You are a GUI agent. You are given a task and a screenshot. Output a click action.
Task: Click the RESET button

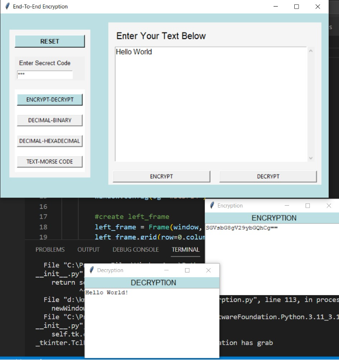coord(49,41)
